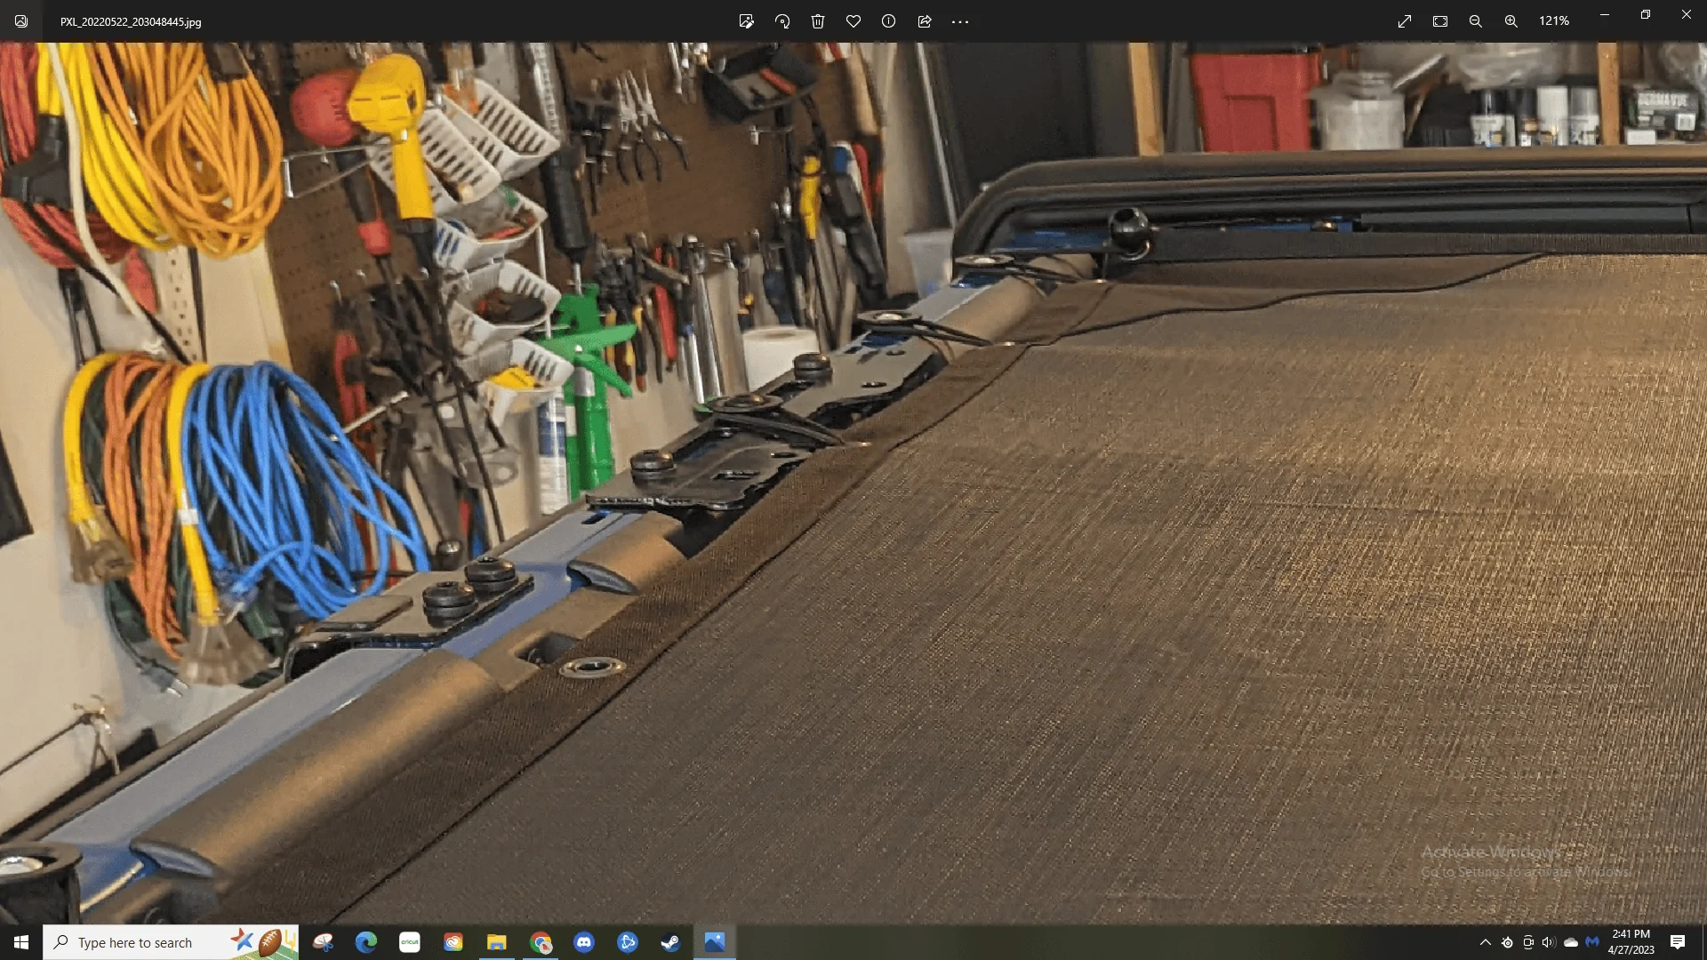Viewport: 1707px width, 960px height.
Task: Open SteelSeries tray icon
Action: [x=1507, y=942]
